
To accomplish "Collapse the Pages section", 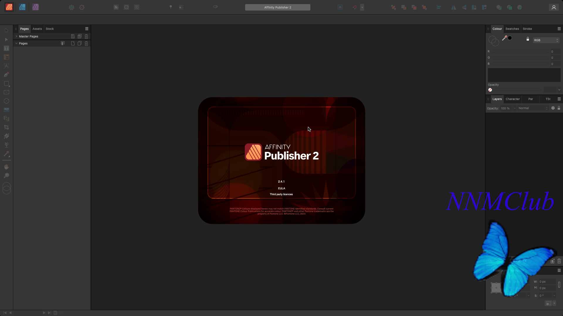I will pos(16,43).
